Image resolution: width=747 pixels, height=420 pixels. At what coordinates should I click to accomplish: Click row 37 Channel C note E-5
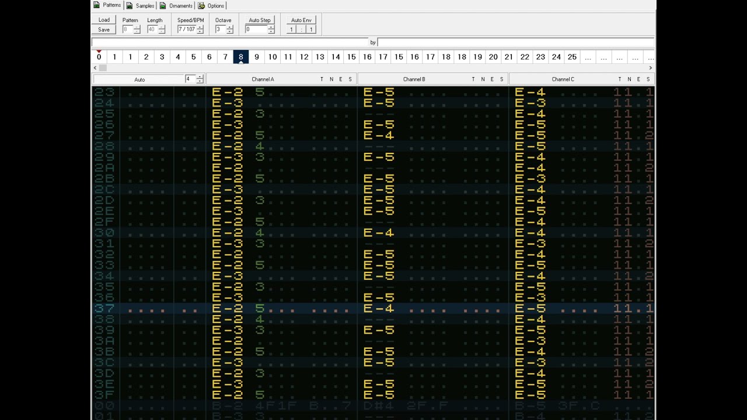530,309
